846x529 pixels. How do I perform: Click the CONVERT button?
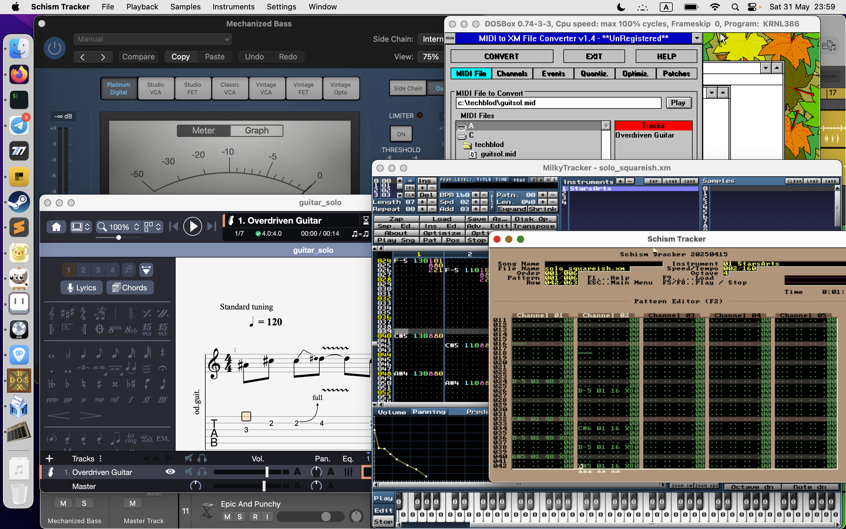(x=502, y=56)
